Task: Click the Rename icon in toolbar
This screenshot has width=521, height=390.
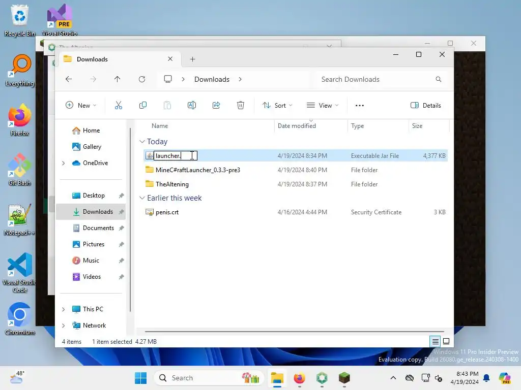Action: [192, 106]
